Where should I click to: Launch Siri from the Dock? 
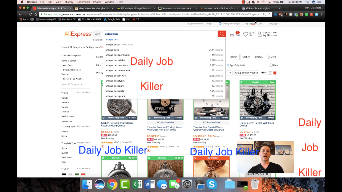pos(100,184)
